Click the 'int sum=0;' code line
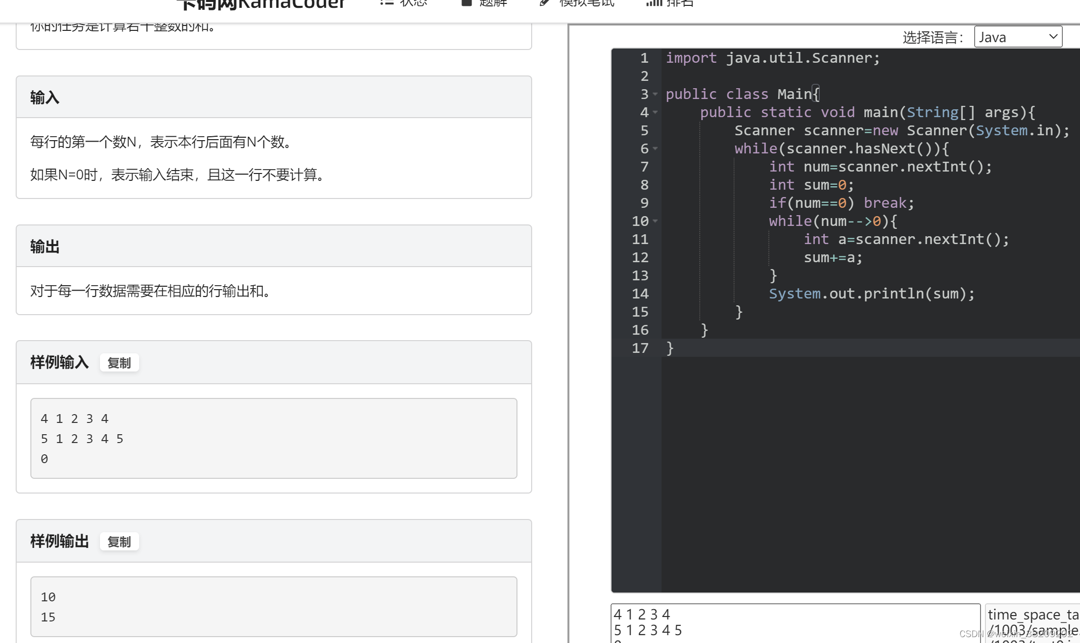 point(811,185)
